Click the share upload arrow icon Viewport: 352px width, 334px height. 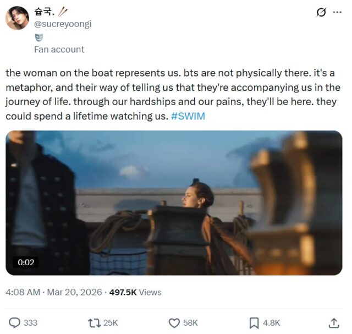tap(333, 322)
